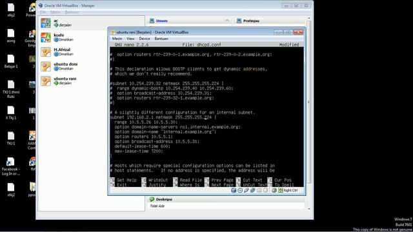Click the default-lease-time 600 line
This screenshot has height=232, width=413.
coord(142,146)
